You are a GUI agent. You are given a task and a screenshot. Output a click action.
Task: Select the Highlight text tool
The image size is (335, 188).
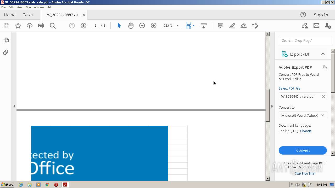pos(232,26)
